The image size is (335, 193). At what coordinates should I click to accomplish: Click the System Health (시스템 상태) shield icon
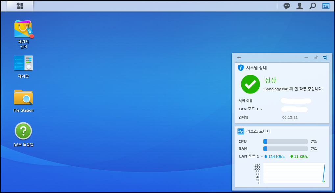241,68
